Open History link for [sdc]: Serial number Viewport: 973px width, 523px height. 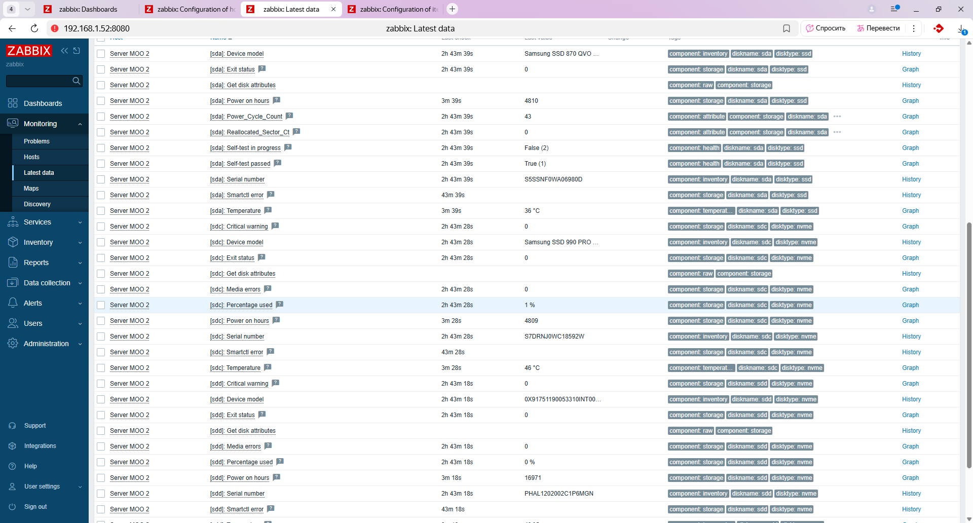[911, 337]
